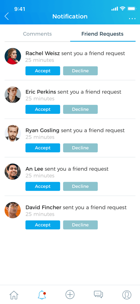Open David Fincher's avatar image
This screenshot has width=140, height=304.
[x=13, y=210]
